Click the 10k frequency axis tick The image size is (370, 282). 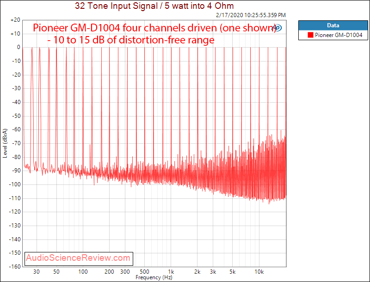point(259,272)
